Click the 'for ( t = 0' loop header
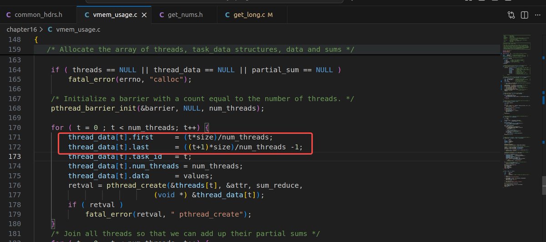546x242 pixels. 130,127
